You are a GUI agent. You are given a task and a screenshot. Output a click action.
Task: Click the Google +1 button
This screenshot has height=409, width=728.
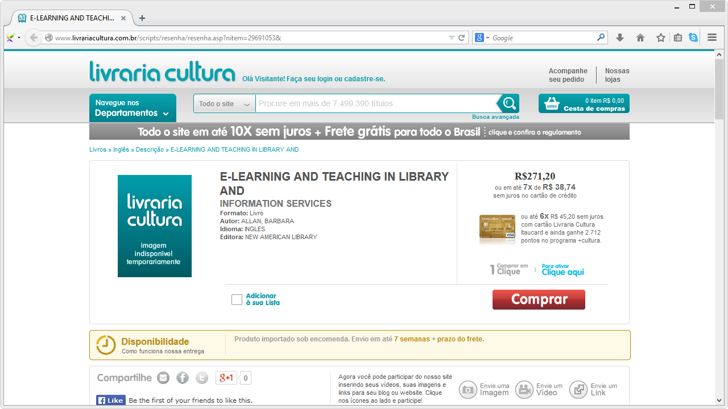(226, 378)
